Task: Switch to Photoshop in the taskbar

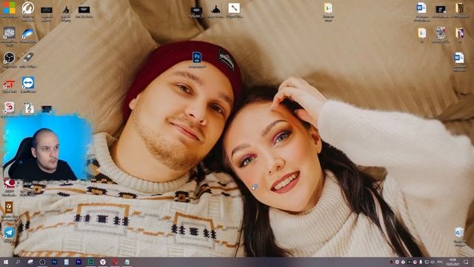Action: [x=54, y=262]
